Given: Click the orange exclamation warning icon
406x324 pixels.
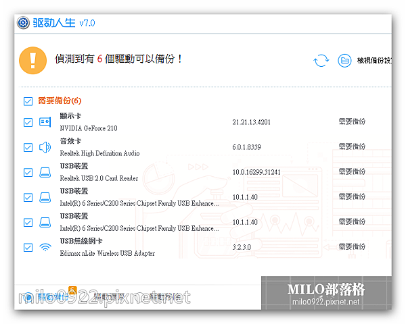Looking at the screenshot, I should [x=33, y=61].
